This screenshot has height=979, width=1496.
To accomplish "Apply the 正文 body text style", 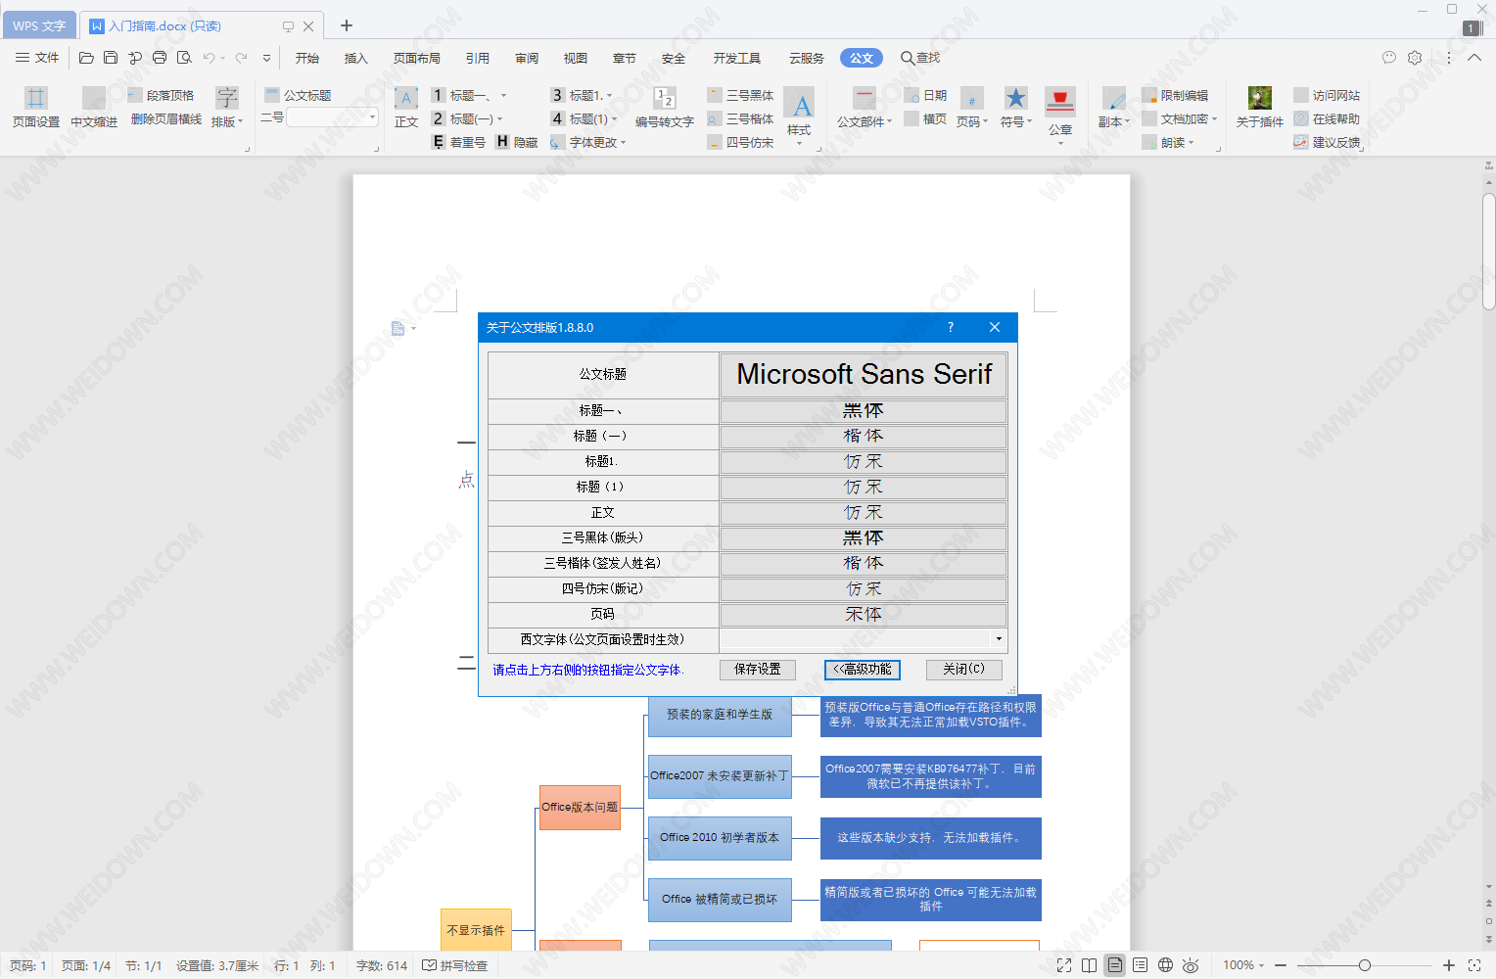I will click(x=406, y=107).
